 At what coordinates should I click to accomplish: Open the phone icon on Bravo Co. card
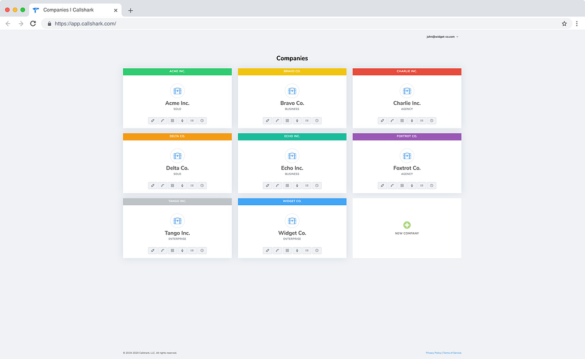point(277,121)
